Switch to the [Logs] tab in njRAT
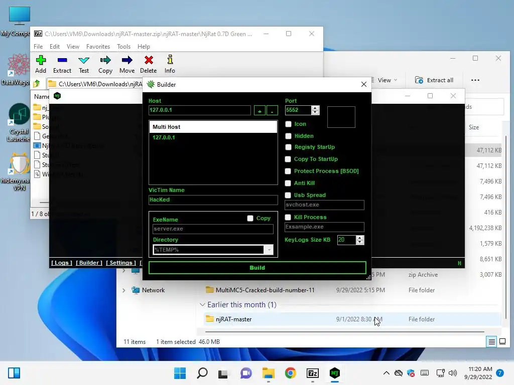The width and height of the screenshot is (514, 385). [x=62, y=263]
